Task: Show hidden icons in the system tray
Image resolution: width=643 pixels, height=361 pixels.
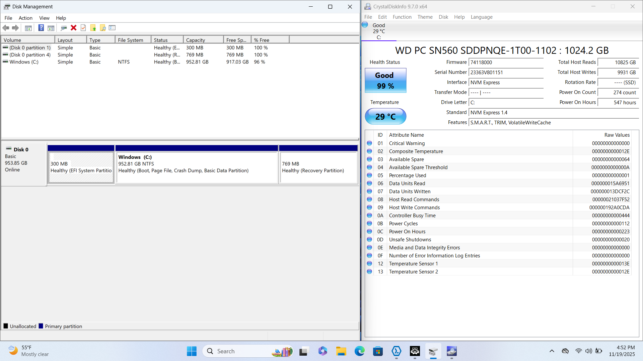Action: click(x=552, y=351)
